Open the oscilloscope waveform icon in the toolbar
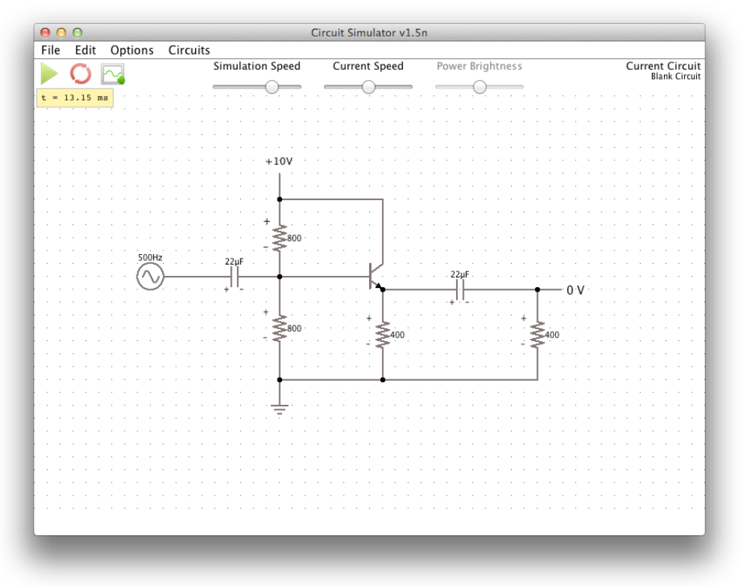This screenshot has width=745, height=587. pos(113,74)
